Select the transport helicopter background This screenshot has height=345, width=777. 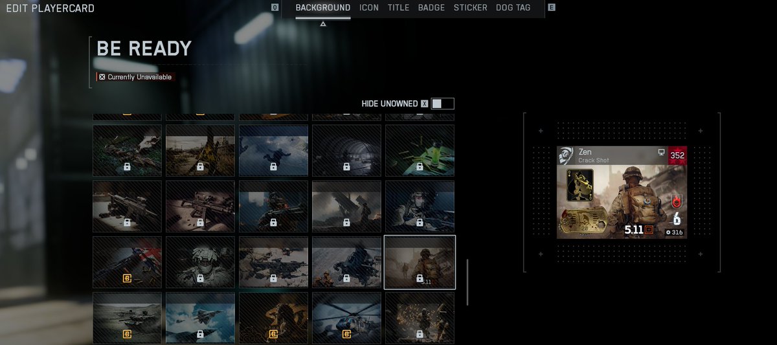[346, 318]
